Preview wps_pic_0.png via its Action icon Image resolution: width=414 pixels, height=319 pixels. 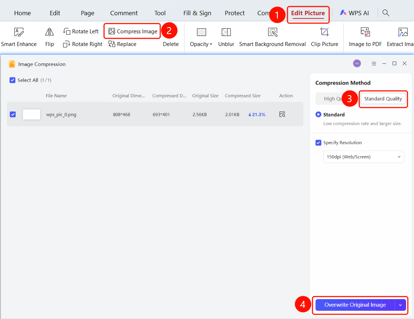(x=282, y=114)
